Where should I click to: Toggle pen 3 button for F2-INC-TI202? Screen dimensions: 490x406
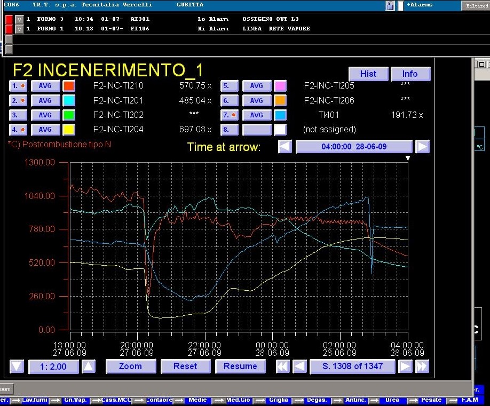pyautogui.click(x=18, y=115)
